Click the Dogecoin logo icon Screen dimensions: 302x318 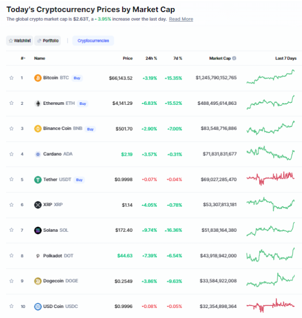pyautogui.click(x=38, y=281)
